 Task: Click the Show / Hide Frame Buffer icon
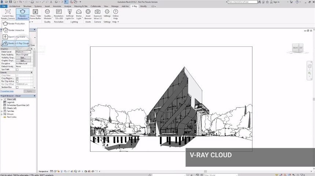36,12
